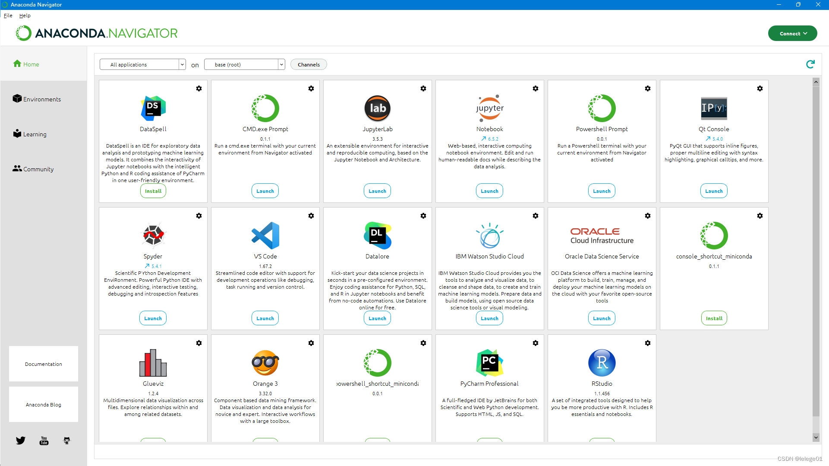Click the RStudio app logo
The height and width of the screenshot is (466, 829).
pyautogui.click(x=602, y=363)
